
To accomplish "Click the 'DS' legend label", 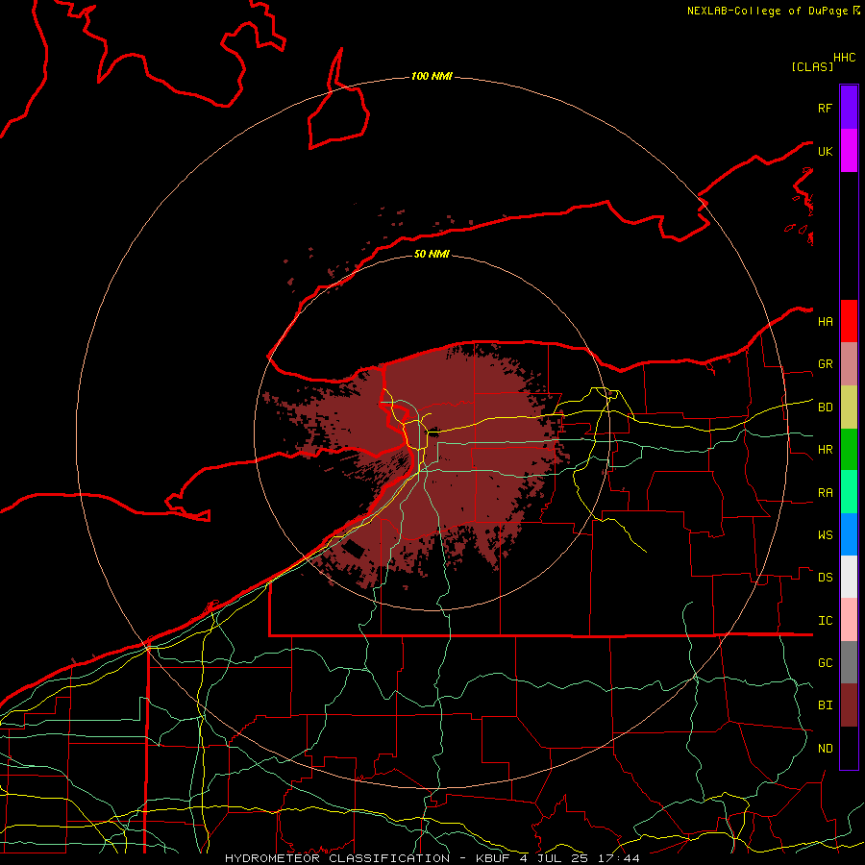I will [825, 578].
